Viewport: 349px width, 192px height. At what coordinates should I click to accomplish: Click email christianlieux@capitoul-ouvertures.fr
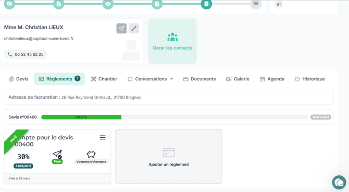coord(39,39)
